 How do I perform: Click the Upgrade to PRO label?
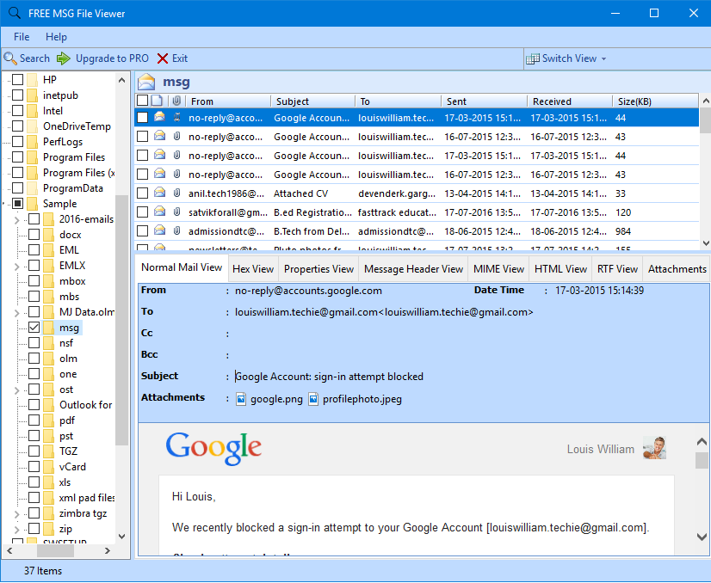112,58
